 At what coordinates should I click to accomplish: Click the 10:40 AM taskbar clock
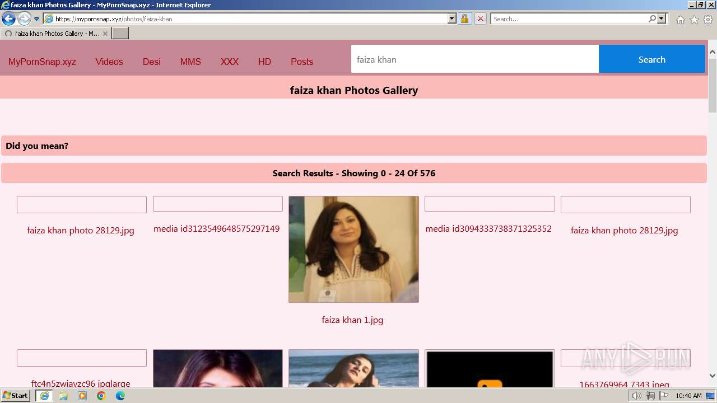point(688,396)
